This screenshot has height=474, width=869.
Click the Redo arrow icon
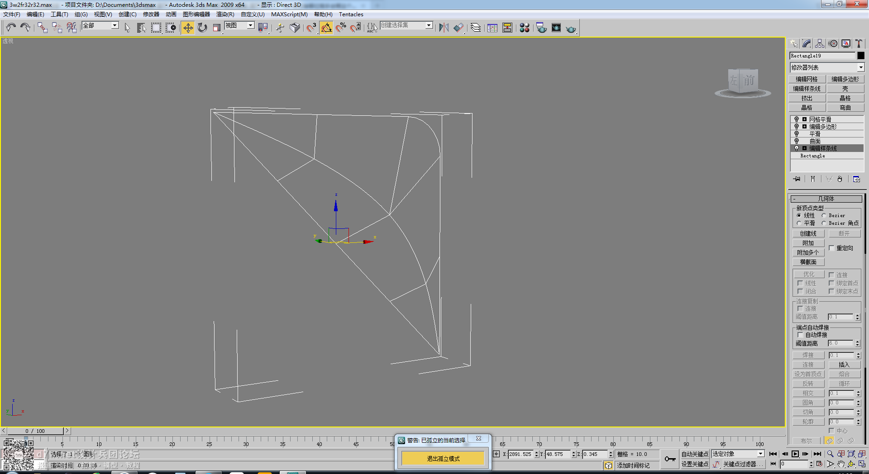point(25,28)
